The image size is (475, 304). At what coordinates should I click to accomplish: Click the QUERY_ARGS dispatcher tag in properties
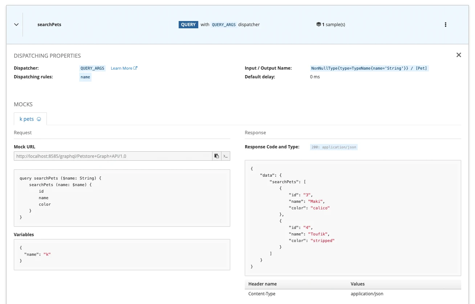tap(92, 68)
